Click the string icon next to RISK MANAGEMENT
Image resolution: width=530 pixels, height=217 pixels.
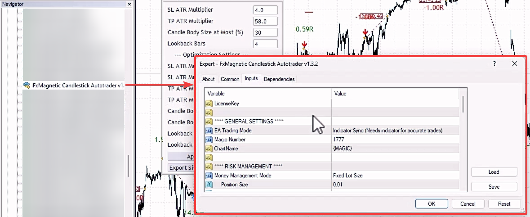[209, 167]
